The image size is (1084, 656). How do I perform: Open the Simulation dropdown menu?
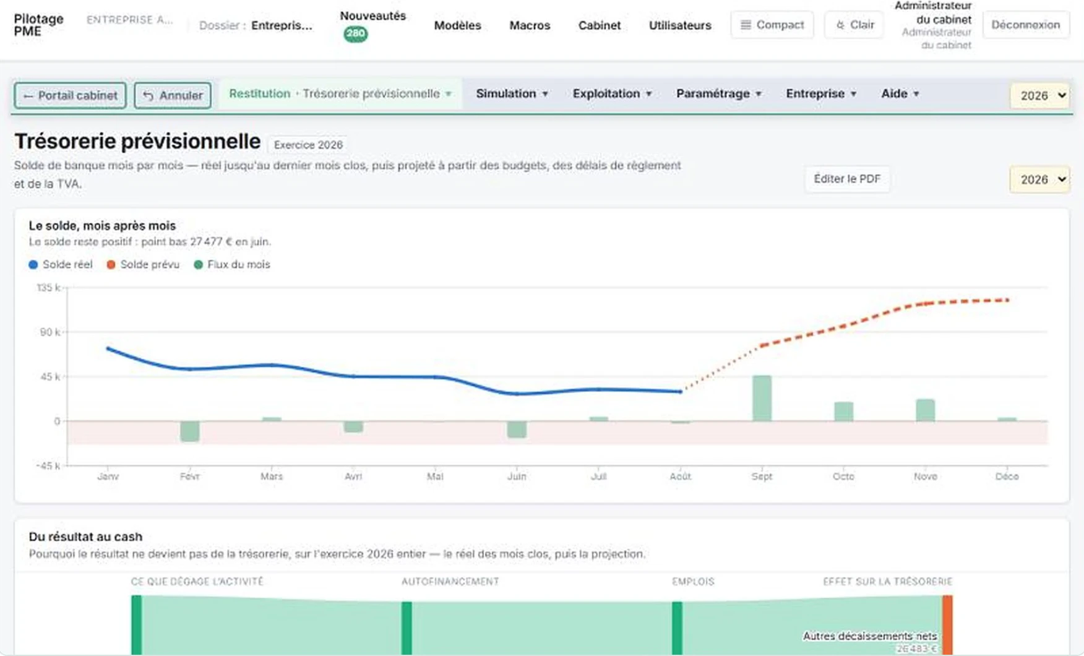coord(512,94)
